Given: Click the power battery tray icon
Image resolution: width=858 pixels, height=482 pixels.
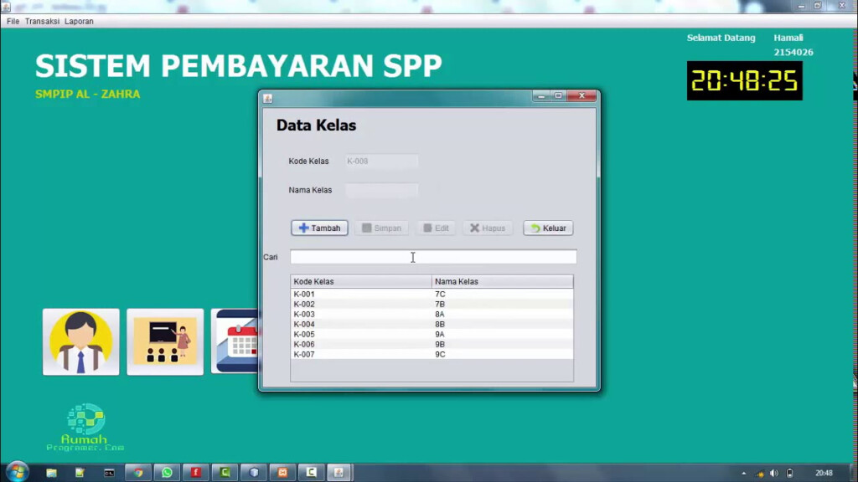Looking at the screenshot, I should tap(789, 474).
